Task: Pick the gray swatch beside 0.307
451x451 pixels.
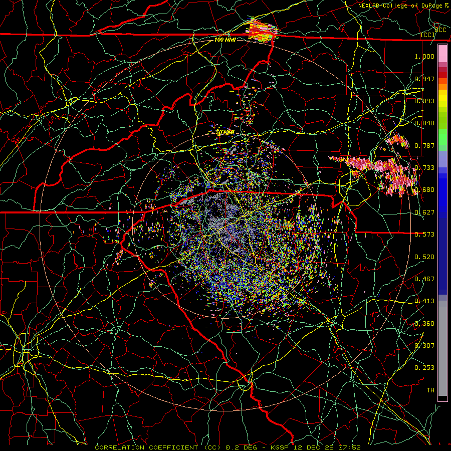Action: pos(442,348)
